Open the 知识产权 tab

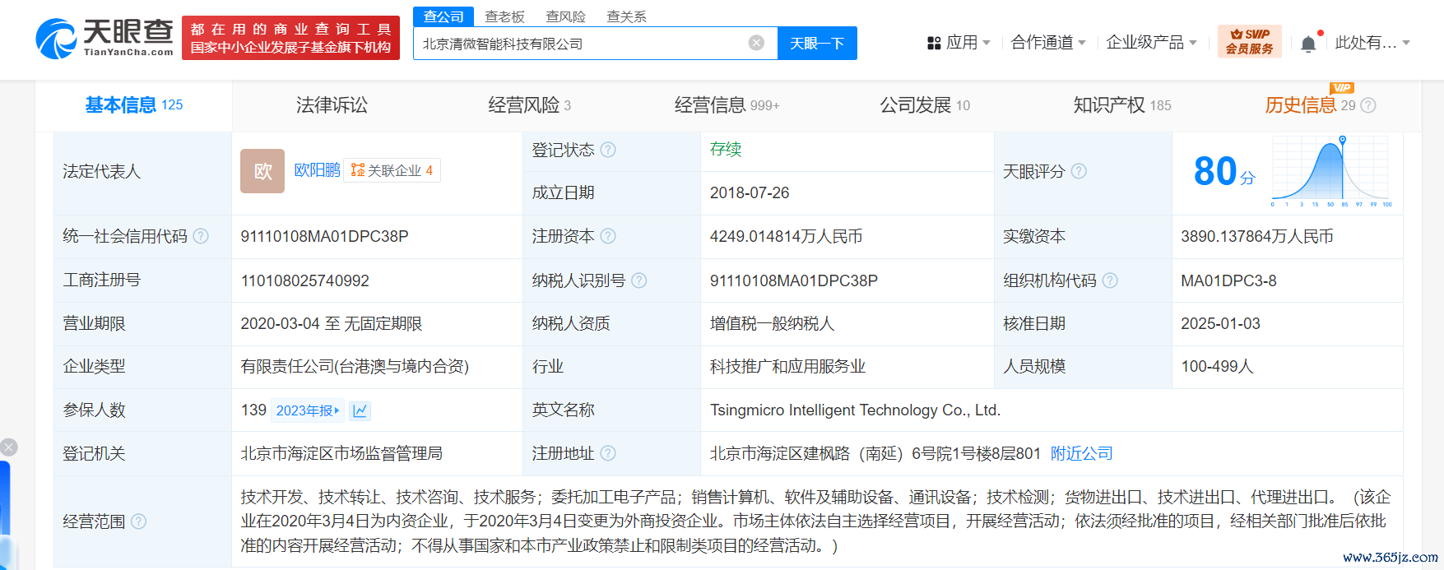pyautogui.click(x=1121, y=105)
